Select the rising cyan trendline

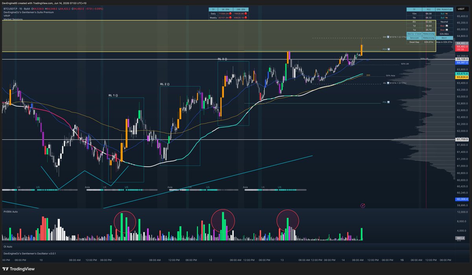(208, 182)
